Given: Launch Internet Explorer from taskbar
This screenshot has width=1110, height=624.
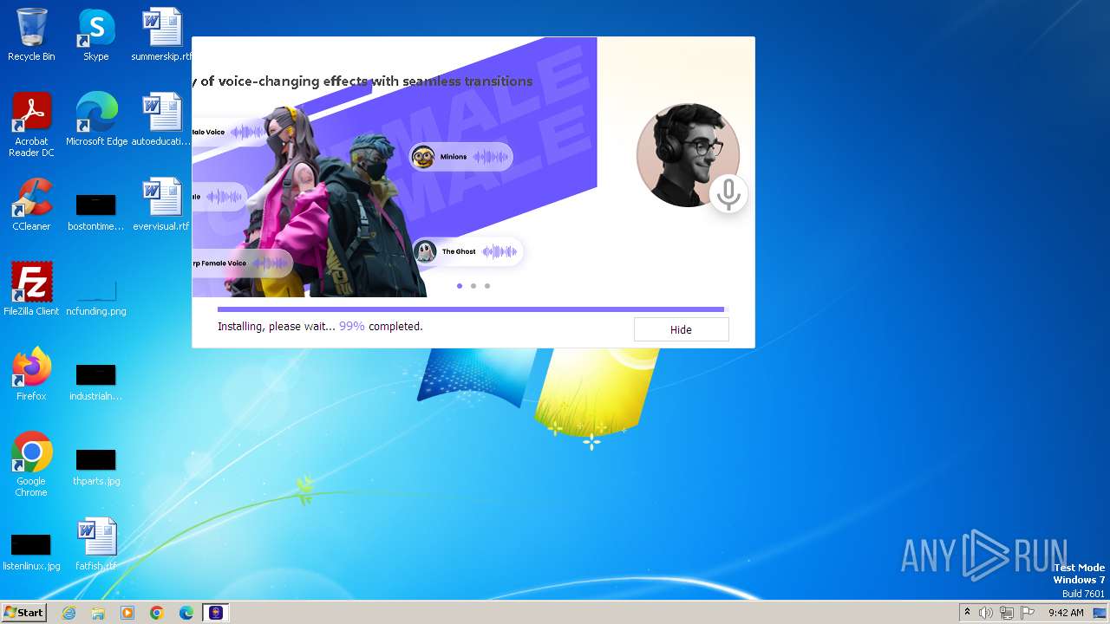Looking at the screenshot, I should click(69, 613).
